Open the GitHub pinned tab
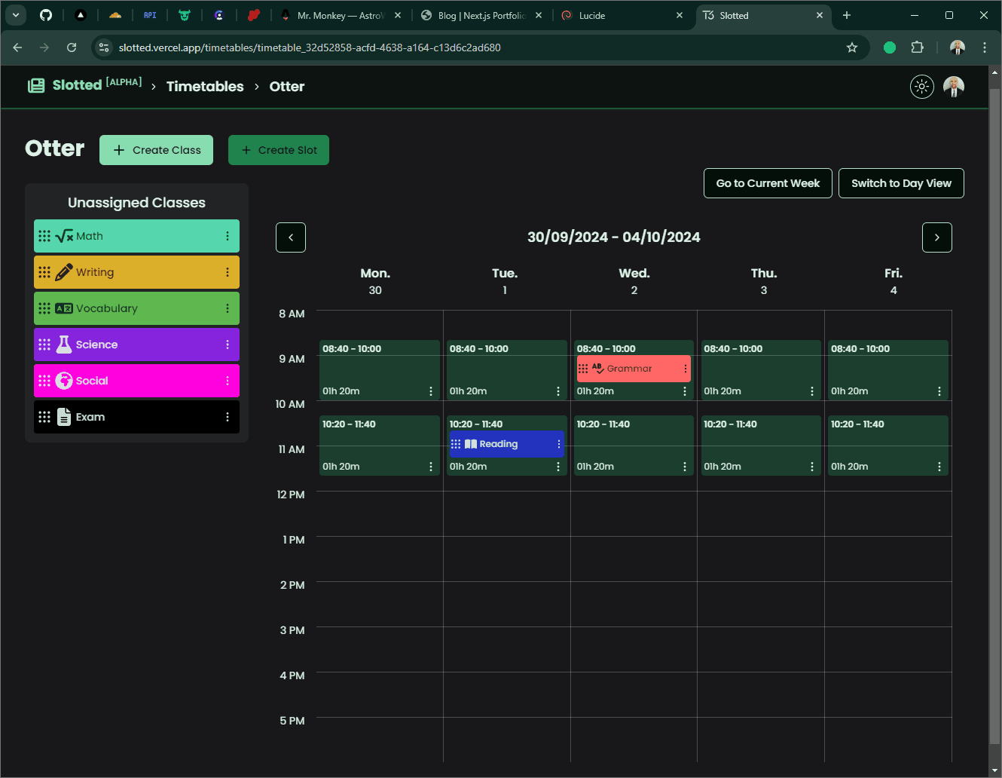 click(46, 15)
